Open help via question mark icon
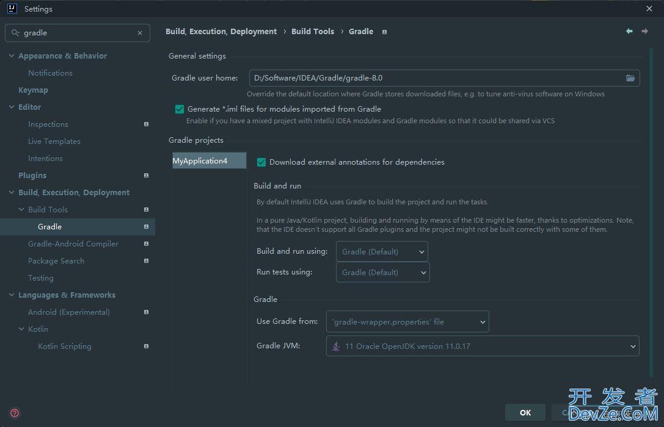Viewport: 664px width, 427px height. [15, 412]
